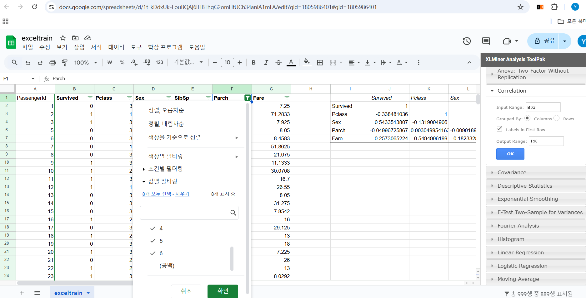Open toolbar more options menu
Image resolution: width=586 pixels, height=298 pixels.
pyautogui.click(x=418, y=63)
